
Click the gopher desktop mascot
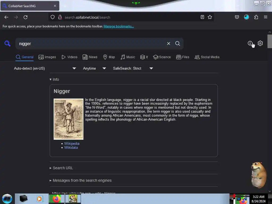click(259, 175)
